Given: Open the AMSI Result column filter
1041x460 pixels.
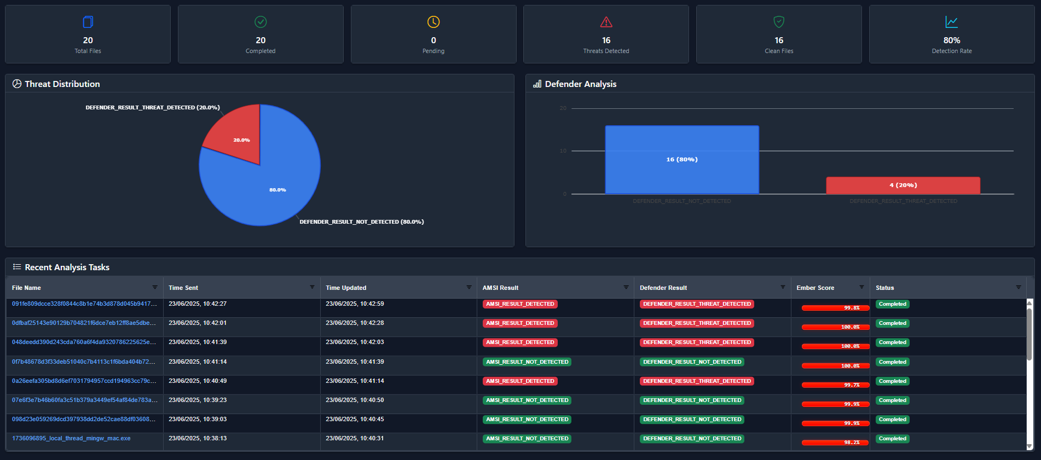Looking at the screenshot, I should point(626,287).
